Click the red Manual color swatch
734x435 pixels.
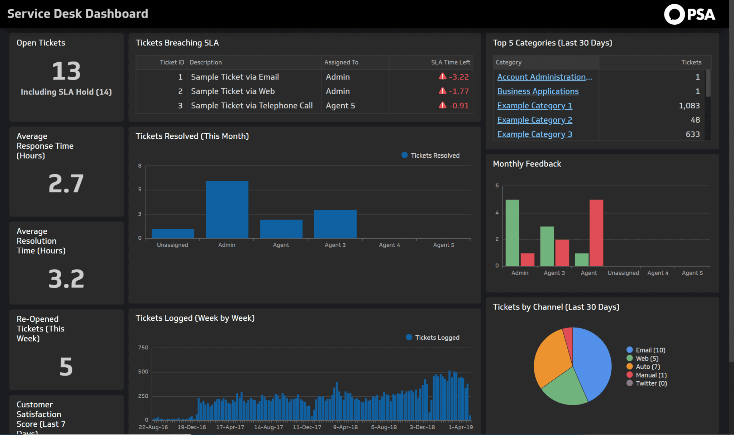629,375
